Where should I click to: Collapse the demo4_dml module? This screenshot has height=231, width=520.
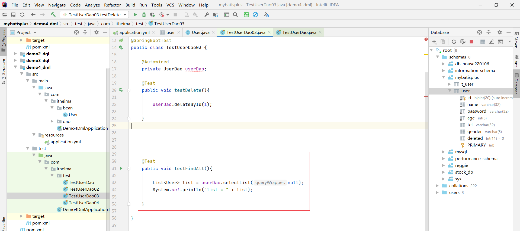coord(15,67)
